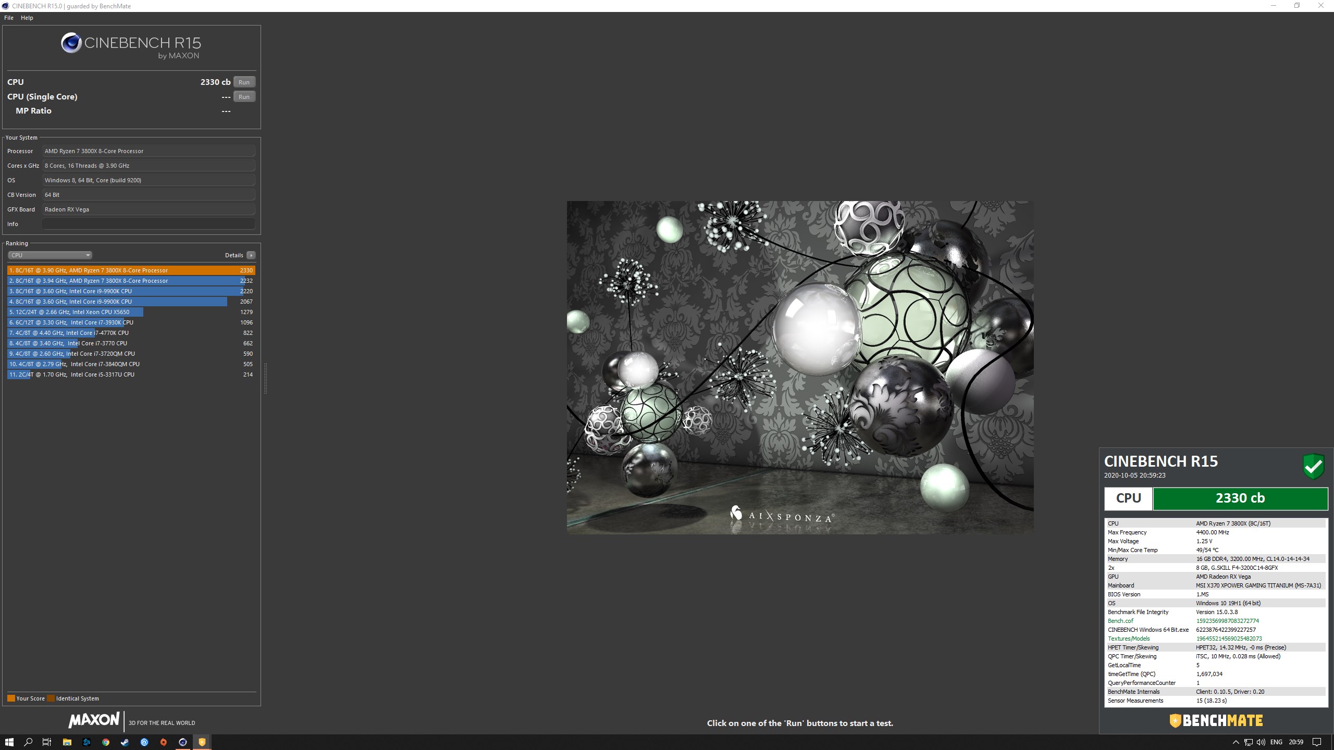Select ranking row i7-4770K 822
This screenshot has height=750, width=1334.
pyautogui.click(x=131, y=333)
